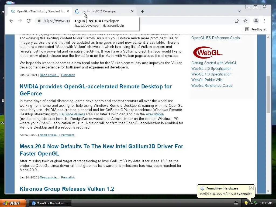The height and width of the screenshot is (207, 276).
Task: Open Mesa 20.0 Gallium3D headline
Action: click(101, 150)
